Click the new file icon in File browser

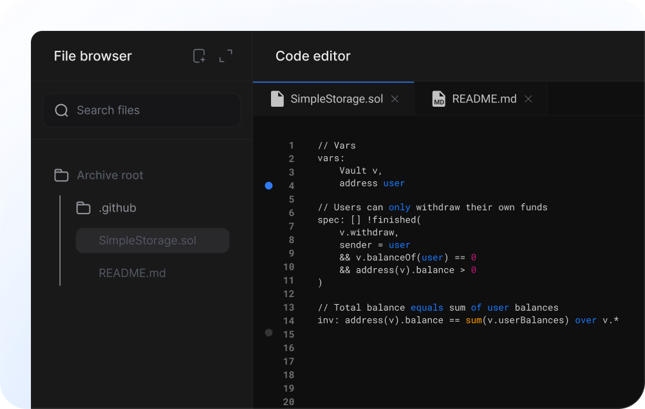[x=200, y=56]
